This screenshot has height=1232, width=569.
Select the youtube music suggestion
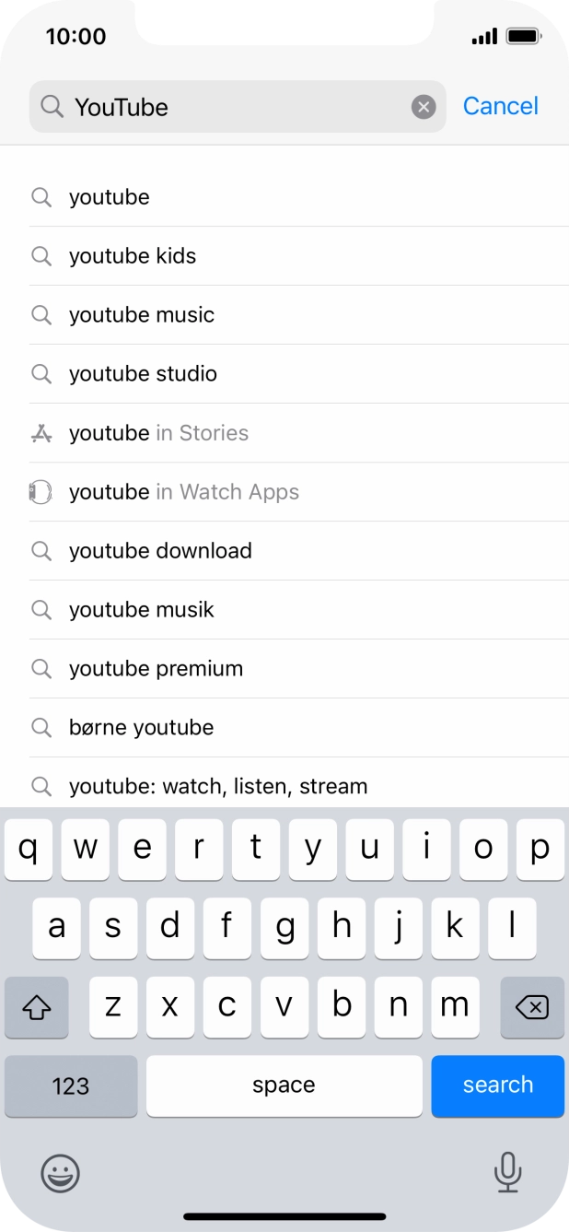(141, 314)
